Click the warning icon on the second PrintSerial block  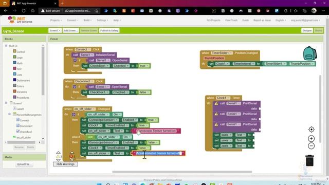pyautogui.click(x=216, y=114)
